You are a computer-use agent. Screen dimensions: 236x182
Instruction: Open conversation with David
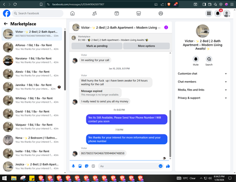pyautogui.click(x=32, y=113)
